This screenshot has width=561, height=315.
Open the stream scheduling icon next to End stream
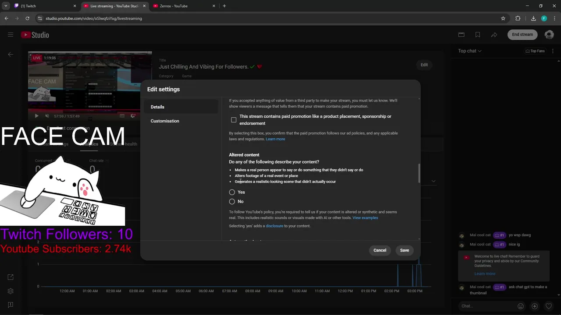[461, 35]
